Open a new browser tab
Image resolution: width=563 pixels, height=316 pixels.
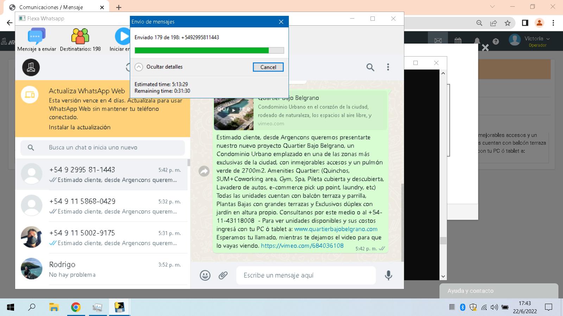click(119, 7)
